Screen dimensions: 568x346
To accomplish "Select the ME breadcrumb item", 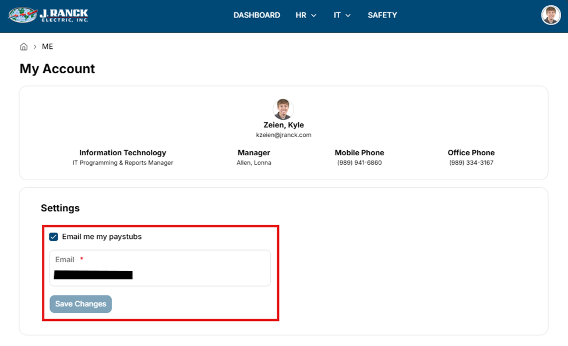I will (47, 47).
